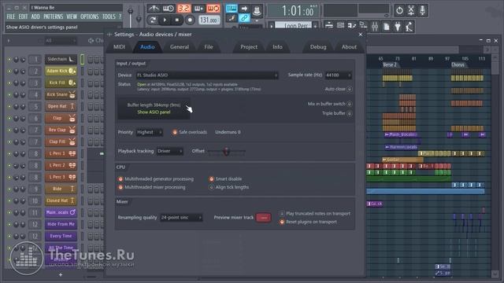Image resolution: width=504 pixels, height=283 pixels.
Task: Click the tempo tapper icon
Action: (409, 26)
